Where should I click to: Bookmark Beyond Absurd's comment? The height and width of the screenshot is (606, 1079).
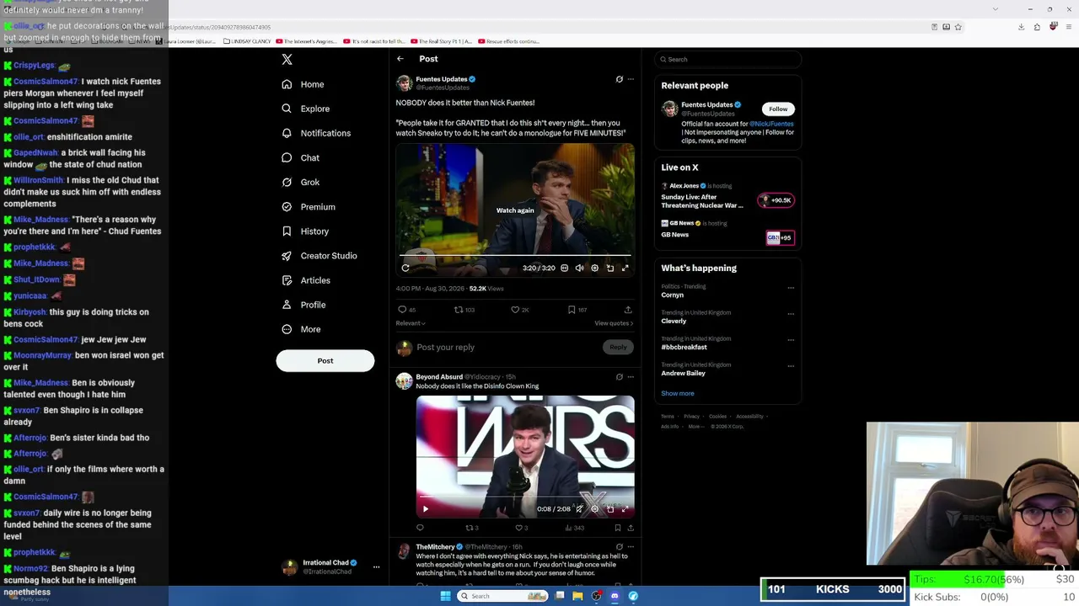coord(618,528)
